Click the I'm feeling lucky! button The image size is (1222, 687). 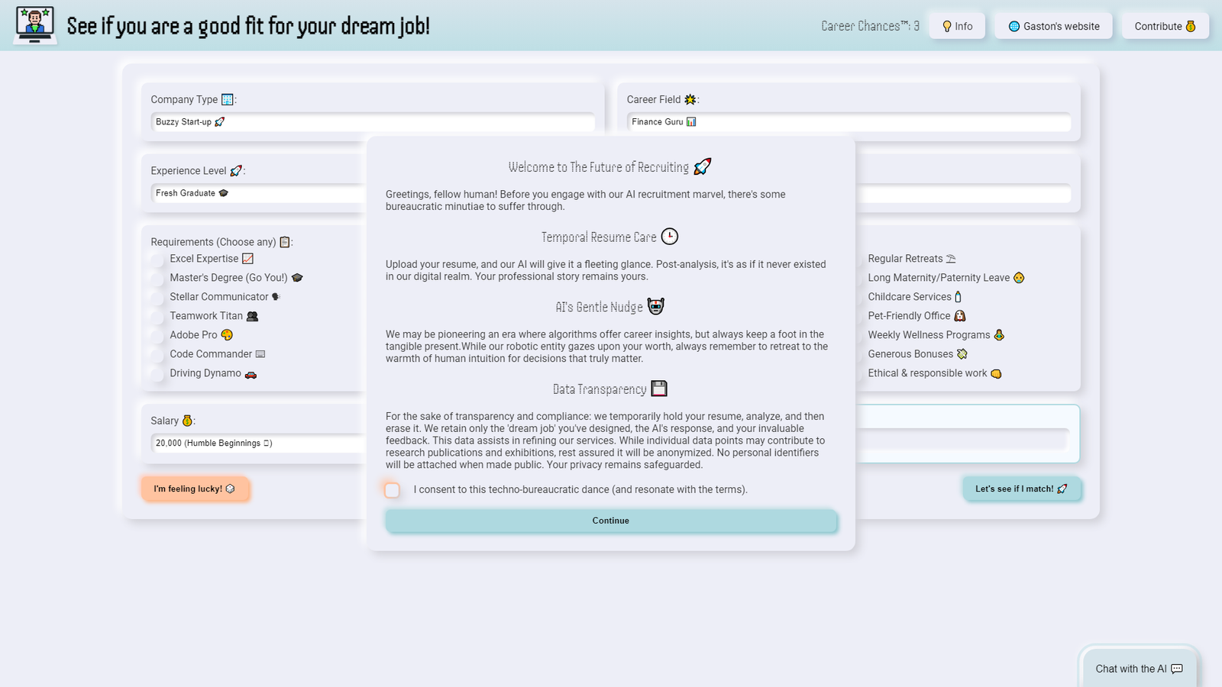tap(195, 489)
